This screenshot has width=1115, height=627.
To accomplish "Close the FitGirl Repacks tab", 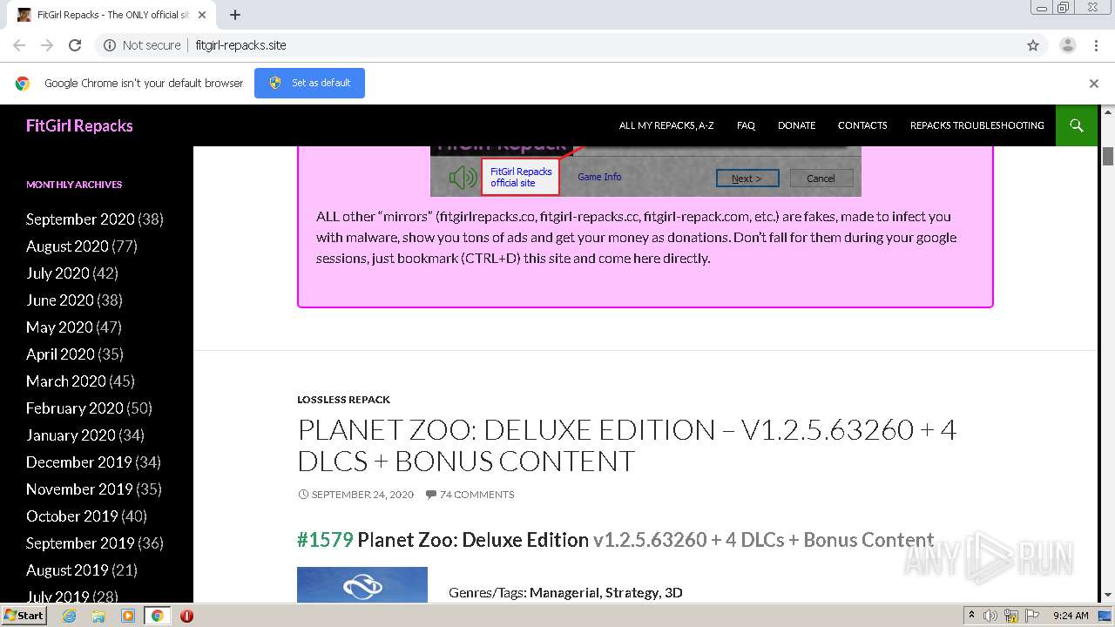I will tap(202, 15).
